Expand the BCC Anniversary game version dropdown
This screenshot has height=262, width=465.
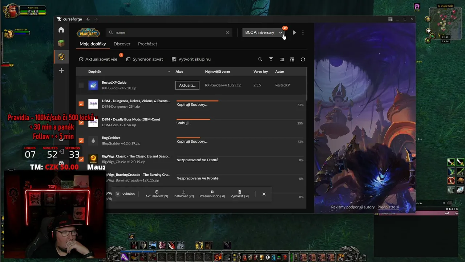pyautogui.click(x=264, y=32)
